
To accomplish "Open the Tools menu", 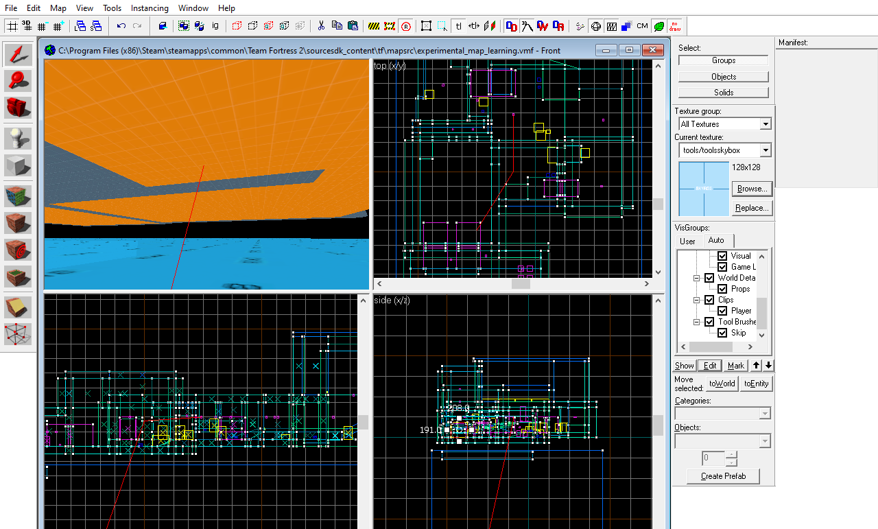I will point(112,8).
